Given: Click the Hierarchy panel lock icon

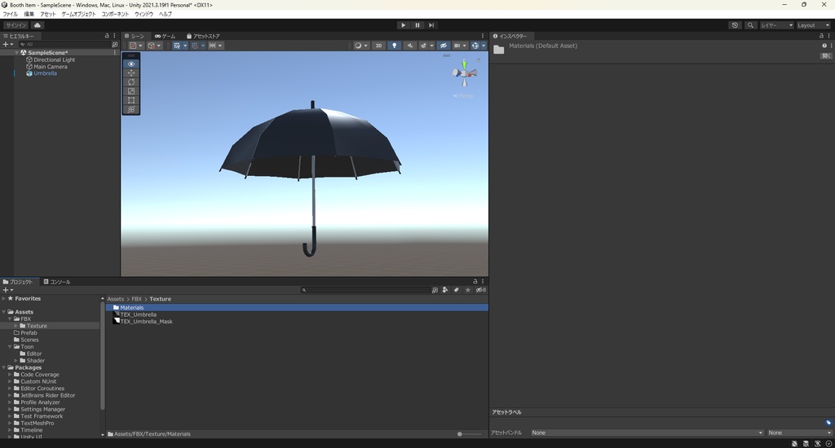Looking at the screenshot, I should 107,36.
